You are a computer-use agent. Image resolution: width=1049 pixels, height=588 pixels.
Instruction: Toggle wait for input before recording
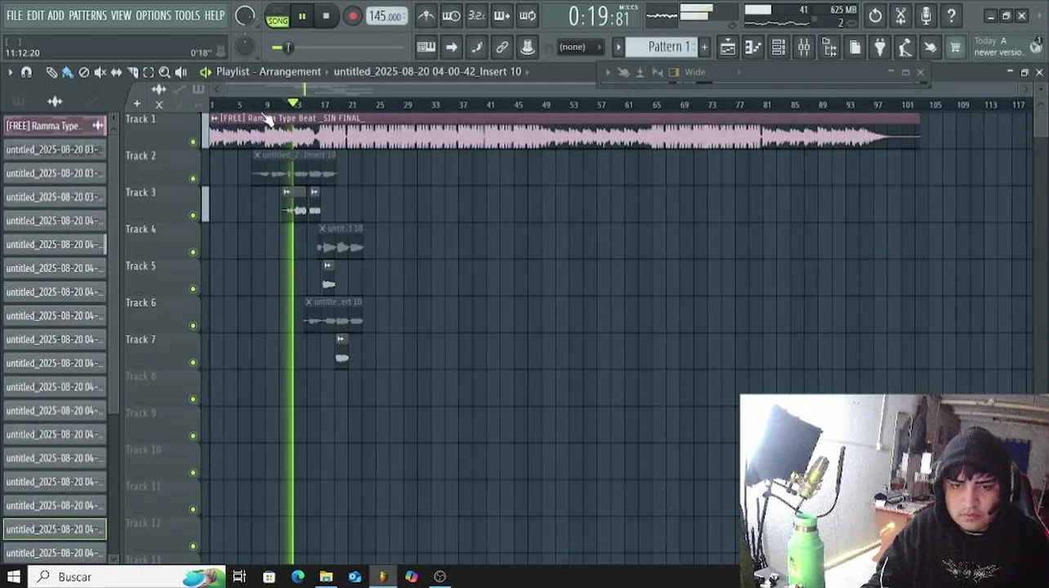click(451, 16)
